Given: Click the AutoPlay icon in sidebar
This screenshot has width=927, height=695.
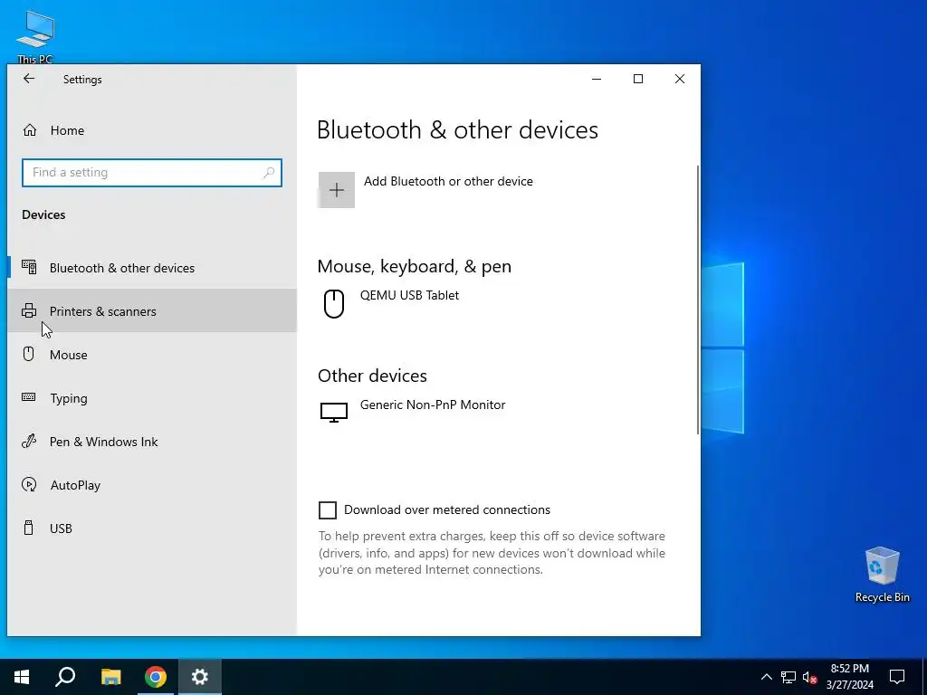Looking at the screenshot, I should [28, 485].
